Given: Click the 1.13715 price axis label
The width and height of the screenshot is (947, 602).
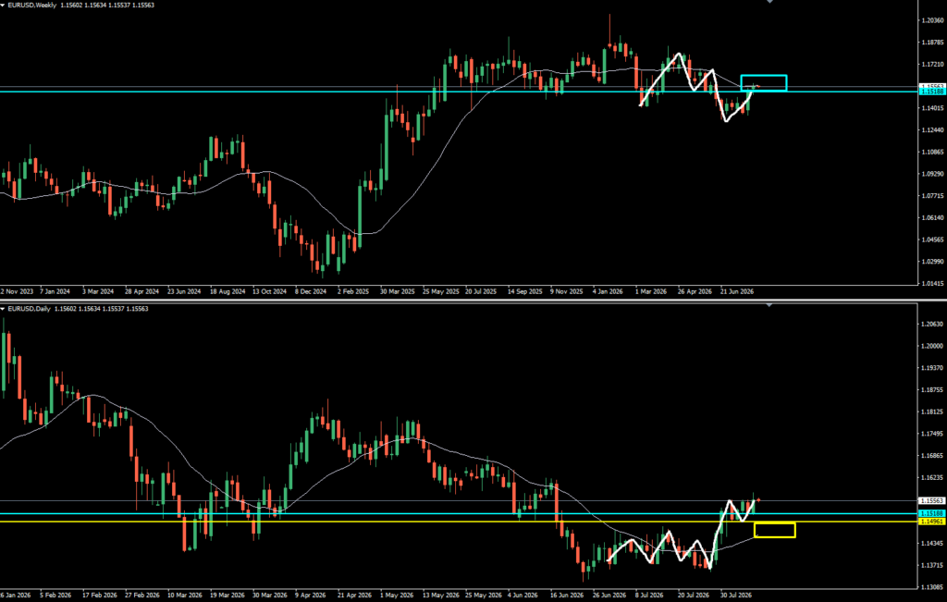Looking at the screenshot, I should (932, 565).
